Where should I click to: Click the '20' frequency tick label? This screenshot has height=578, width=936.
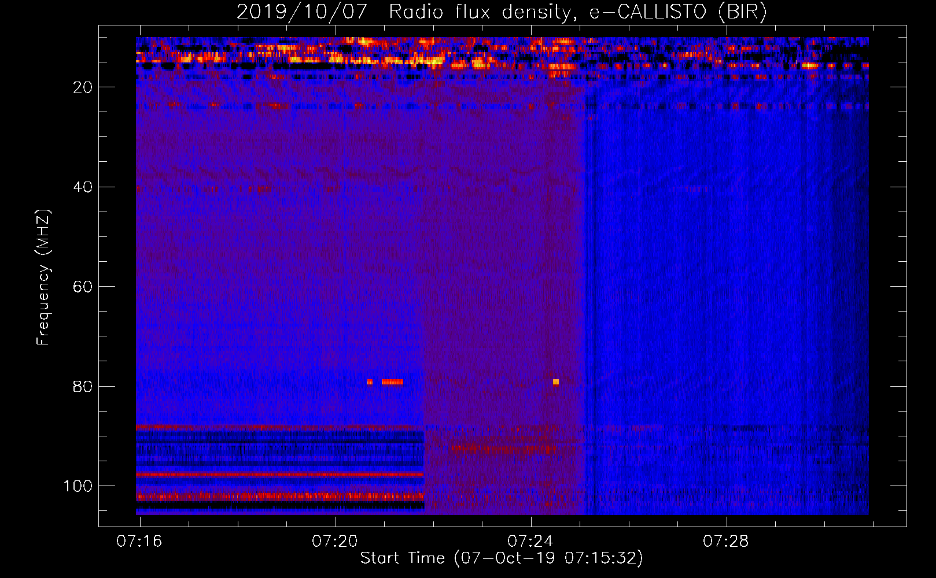(83, 87)
